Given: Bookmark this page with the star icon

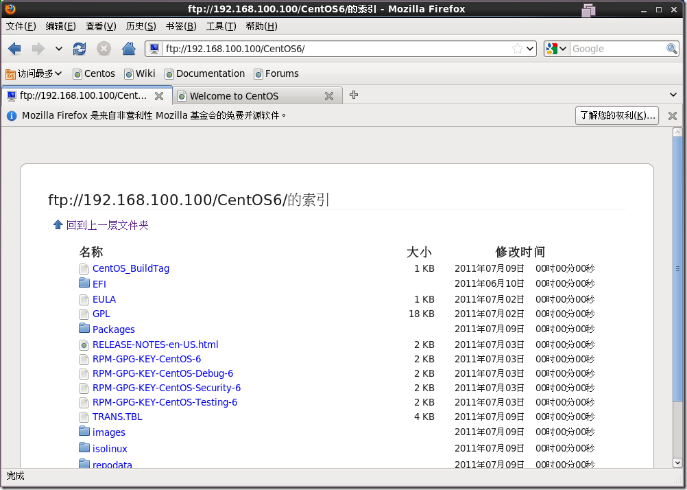Looking at the screenshot, I should [518, 49].
